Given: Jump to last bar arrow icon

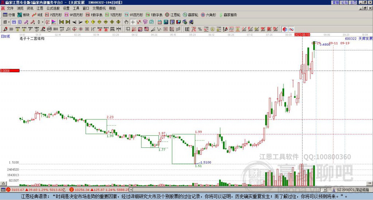Looking at the screenshot, I should tap(68, 22).
